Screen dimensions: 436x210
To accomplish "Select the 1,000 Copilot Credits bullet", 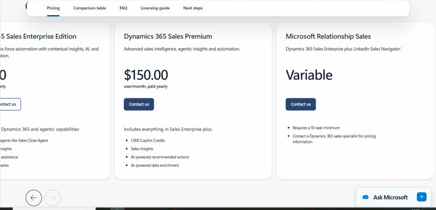I will click(148, 140).
